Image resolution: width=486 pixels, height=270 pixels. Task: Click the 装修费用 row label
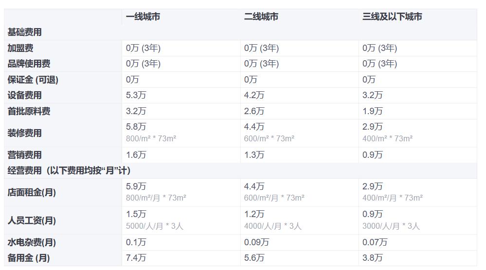point(24,133)
